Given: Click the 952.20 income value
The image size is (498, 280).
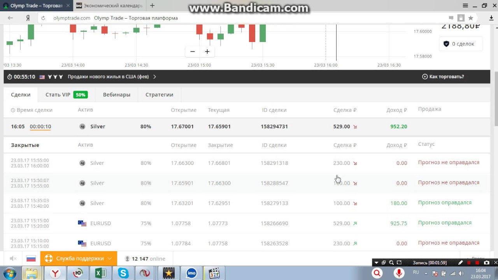Looking at the screenshot, I should click(399, 126).
